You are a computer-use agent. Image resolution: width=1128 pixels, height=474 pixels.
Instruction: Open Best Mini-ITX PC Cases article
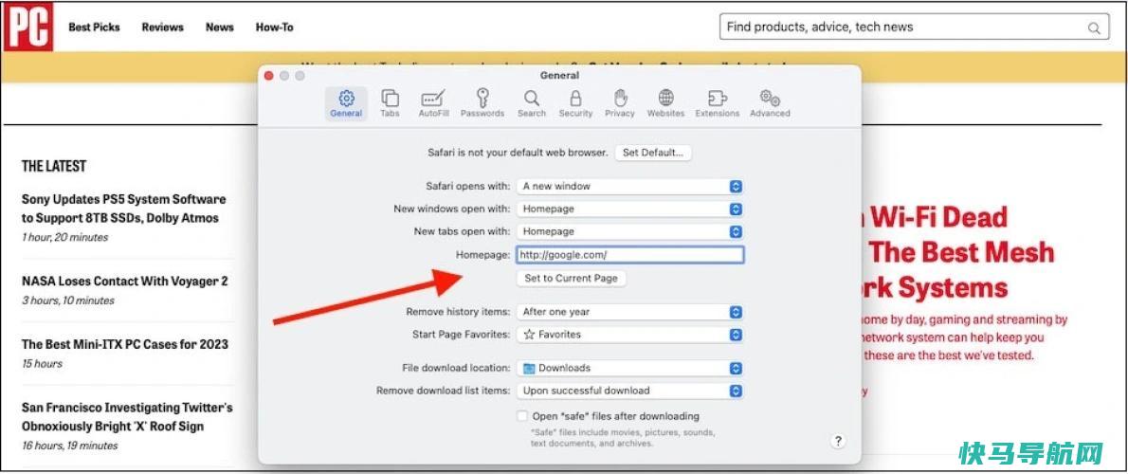(125, 344)
